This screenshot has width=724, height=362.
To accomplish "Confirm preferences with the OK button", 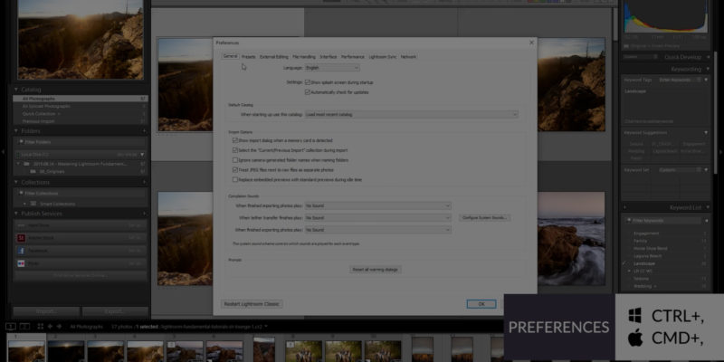I will (481, 304).
